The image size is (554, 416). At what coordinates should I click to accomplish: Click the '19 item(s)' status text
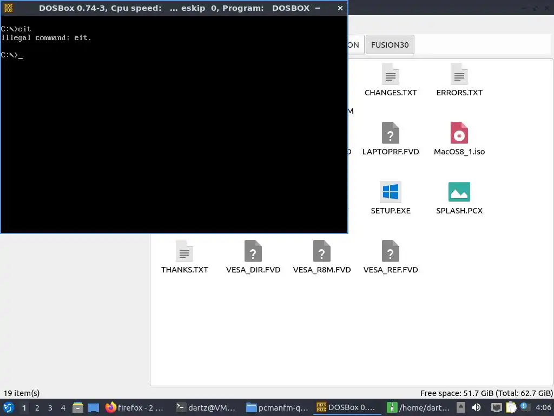click(x=22, y=393)
